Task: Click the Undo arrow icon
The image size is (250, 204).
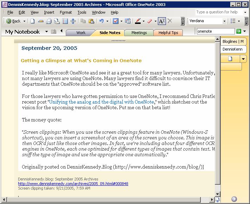Action: (x=101, y=21)
